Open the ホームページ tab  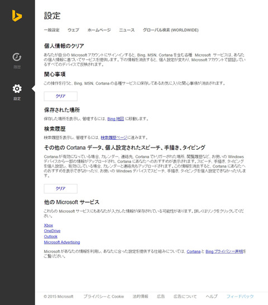pyautogui.click(x=99, y=30)
